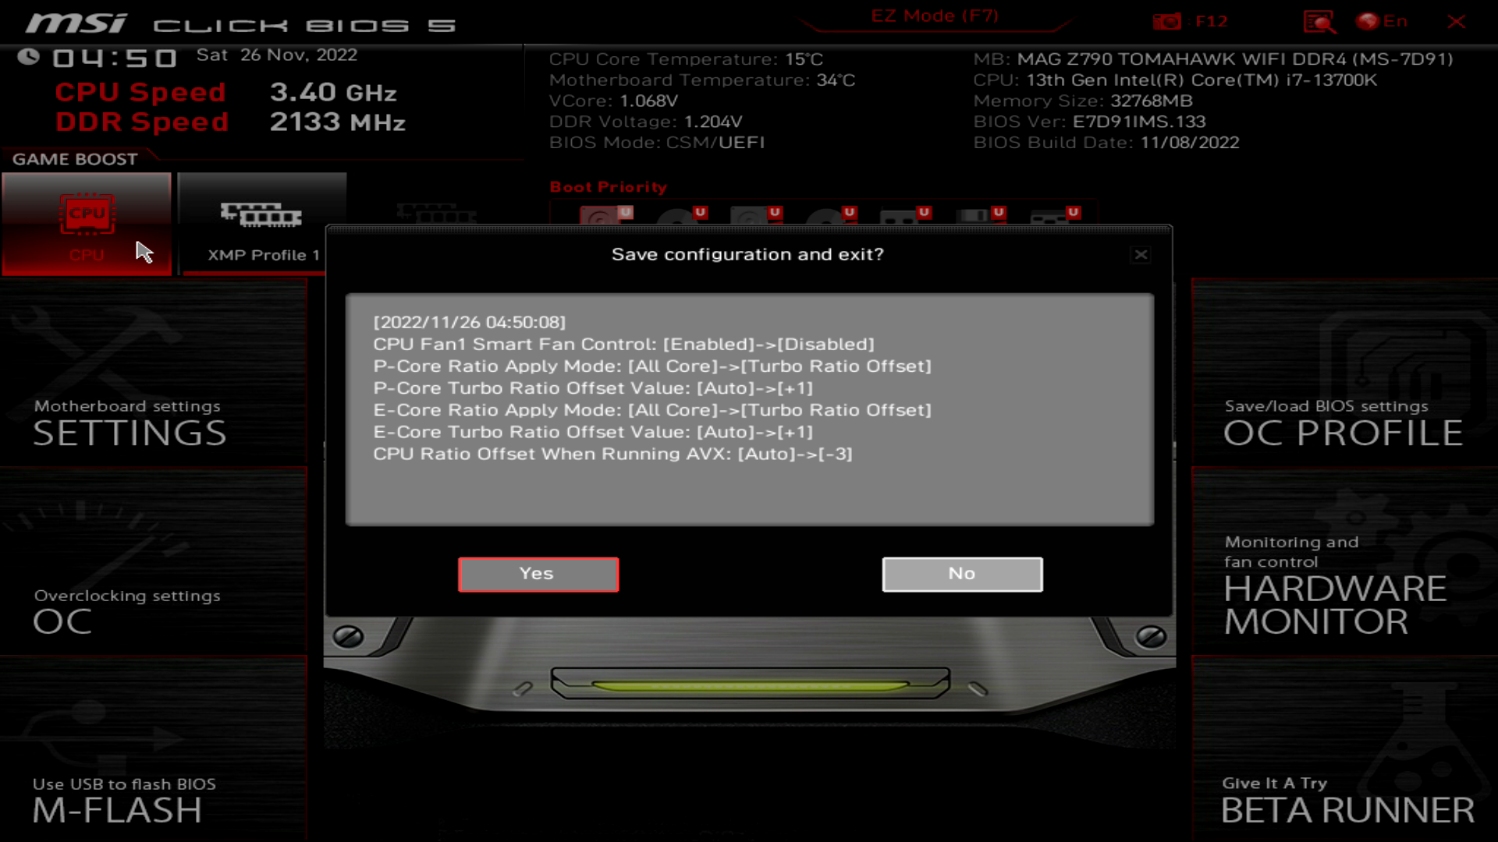Screen dimensions: 1498x842
Task: Expand CPU Ratio Offset When Running AVX
Action: (612, 454)
